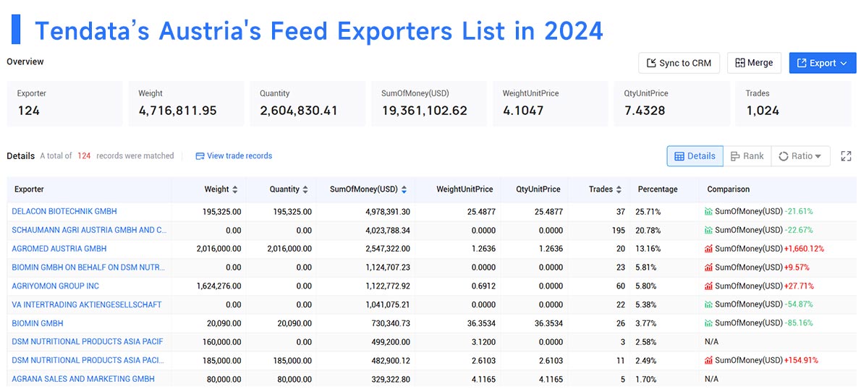The width and height of the screenshot is (861, 389).
Task: Open DELACON BIOTECHNIK GMBH exporter link
Action: coord(64,211)
